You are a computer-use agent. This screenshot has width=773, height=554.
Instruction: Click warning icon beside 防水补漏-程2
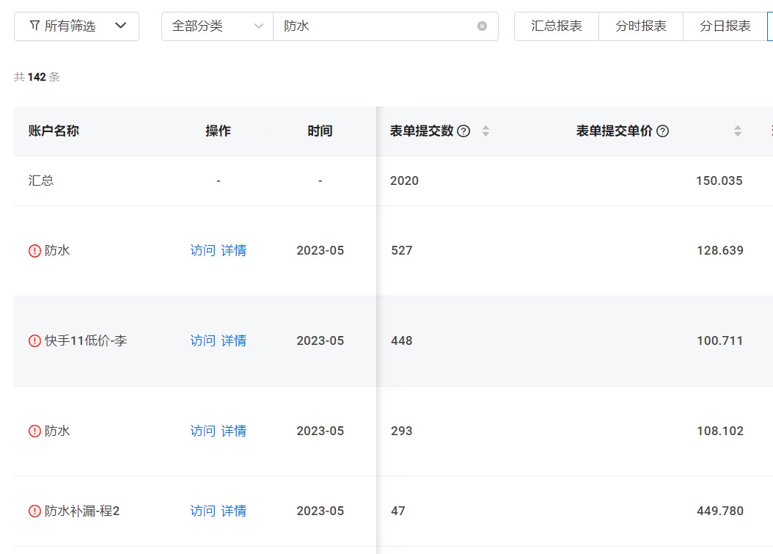coord(34,511)
